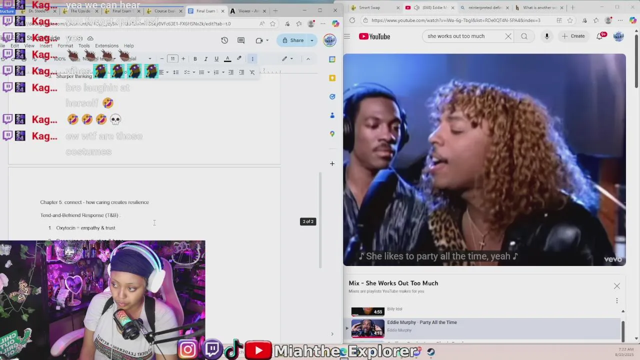Open version history in Google Docs
The height and width of the screenshot is (360, 640).
[x=224, y=40]
